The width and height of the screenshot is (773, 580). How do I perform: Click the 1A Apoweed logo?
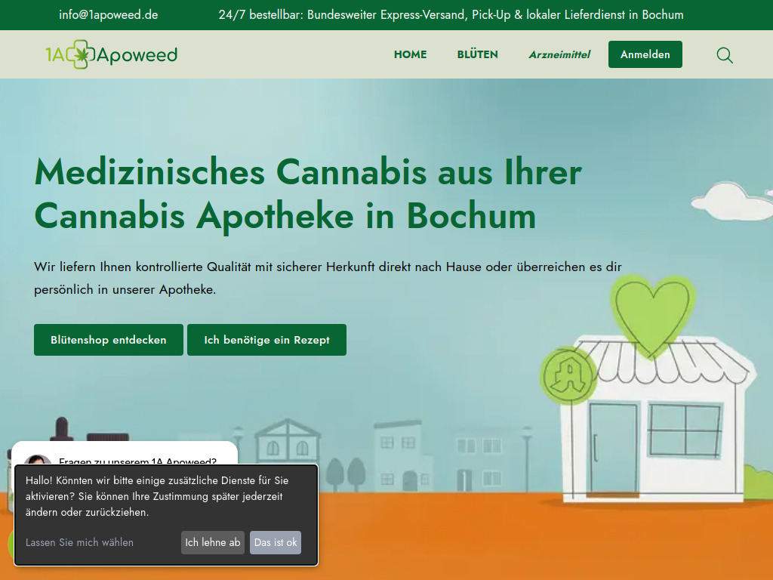point(112,54)
